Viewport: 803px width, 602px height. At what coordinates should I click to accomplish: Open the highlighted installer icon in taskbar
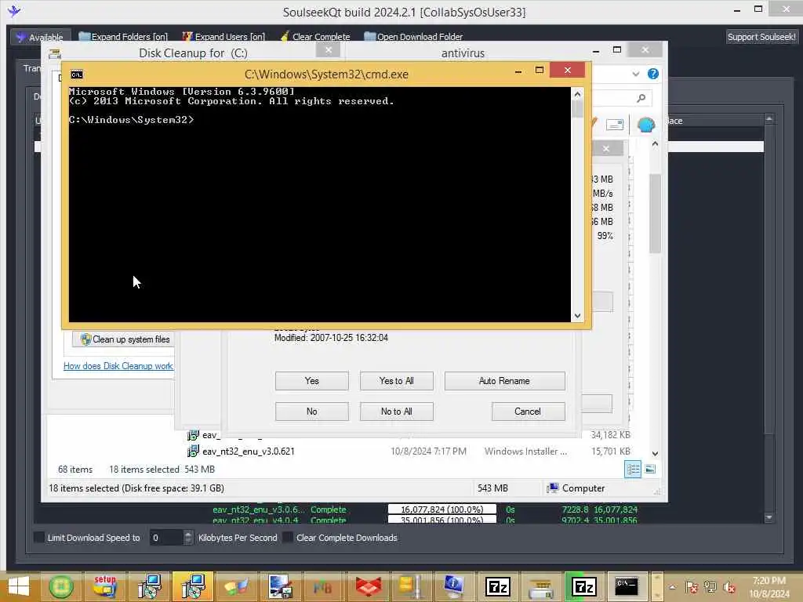click(193, 587)
